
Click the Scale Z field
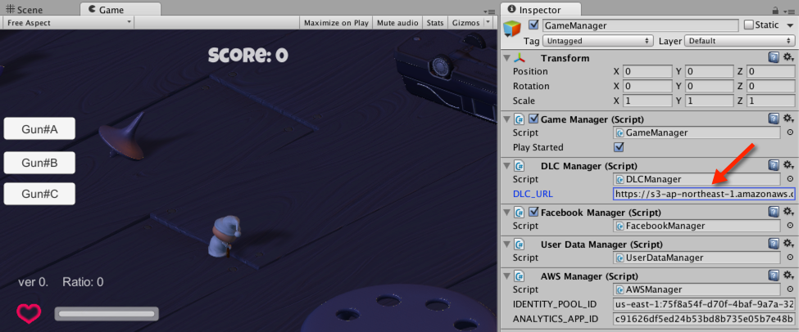pyautogui.click(x=771, y=101)
